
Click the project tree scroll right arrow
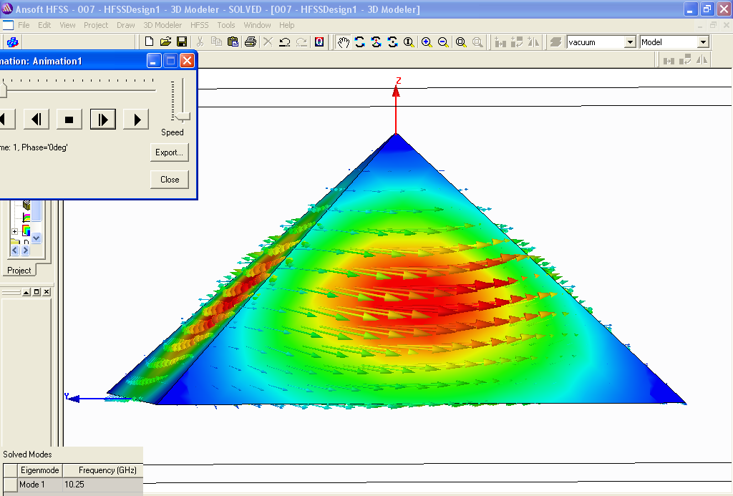click(x=25, y=251)
